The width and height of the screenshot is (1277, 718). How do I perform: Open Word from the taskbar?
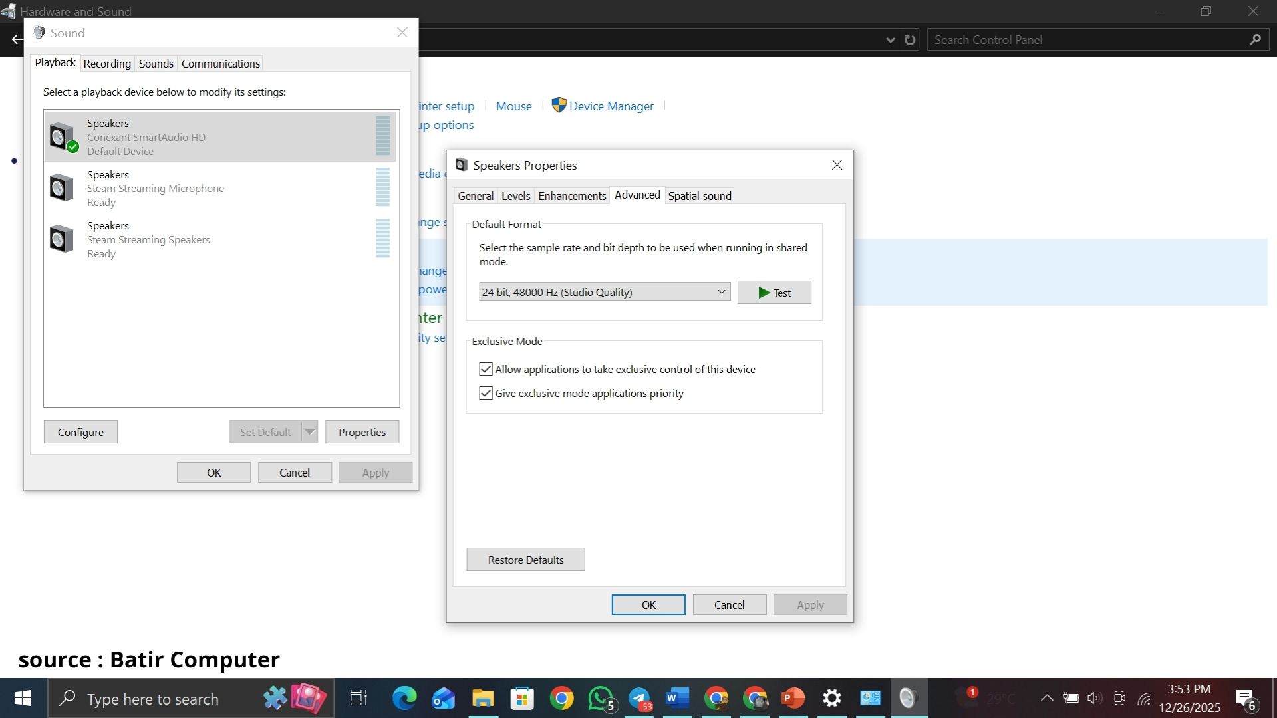(x=677, y=699)
